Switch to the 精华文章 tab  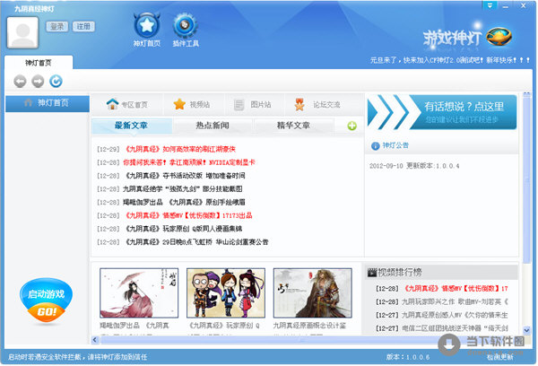(x=293, y=126)
